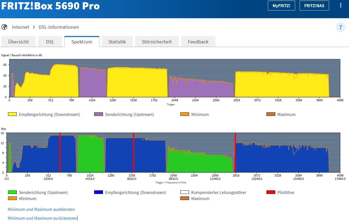Open the three-dot menu in header
This screenshot has height=223, width=349.
point(340,6)
